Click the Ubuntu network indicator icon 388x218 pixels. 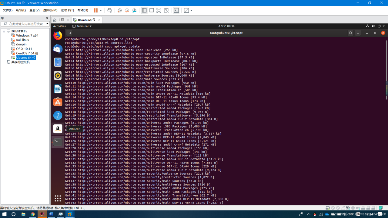pyautogui.click(x=368, y=26)
